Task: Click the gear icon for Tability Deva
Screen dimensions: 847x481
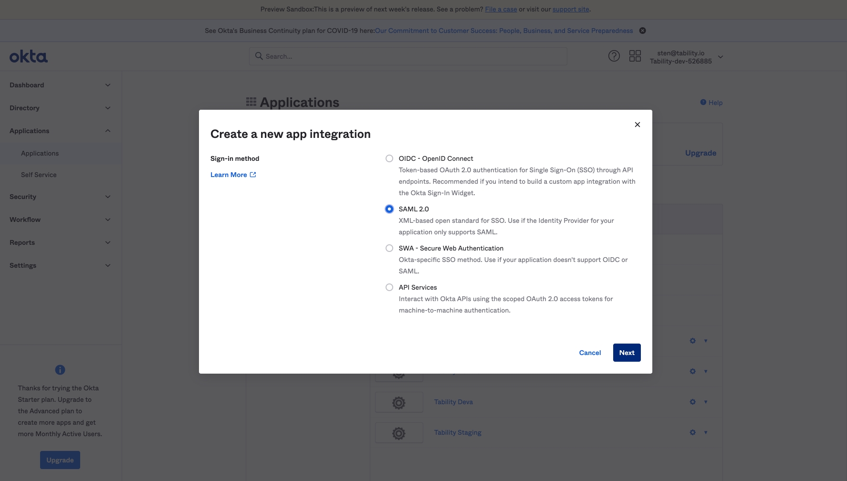Action: 692,402
